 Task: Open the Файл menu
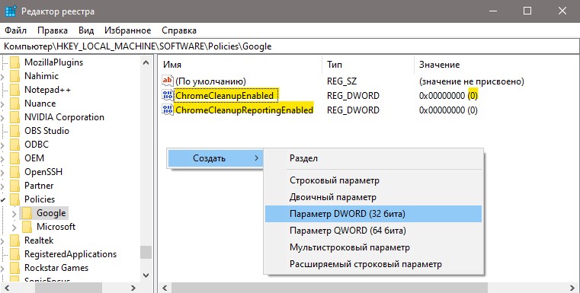pyautogui.click(x=15, y=30)
